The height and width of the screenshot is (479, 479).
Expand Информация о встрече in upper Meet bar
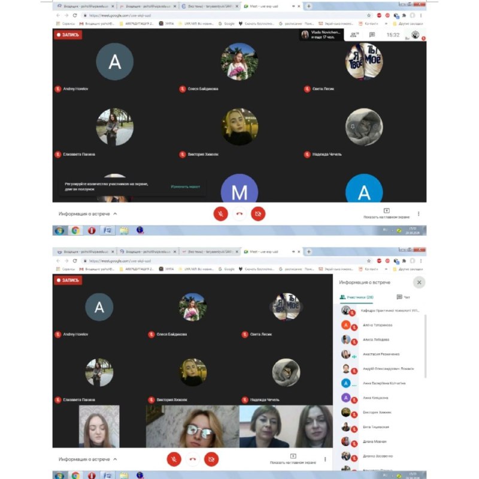(x=87, y=214)
